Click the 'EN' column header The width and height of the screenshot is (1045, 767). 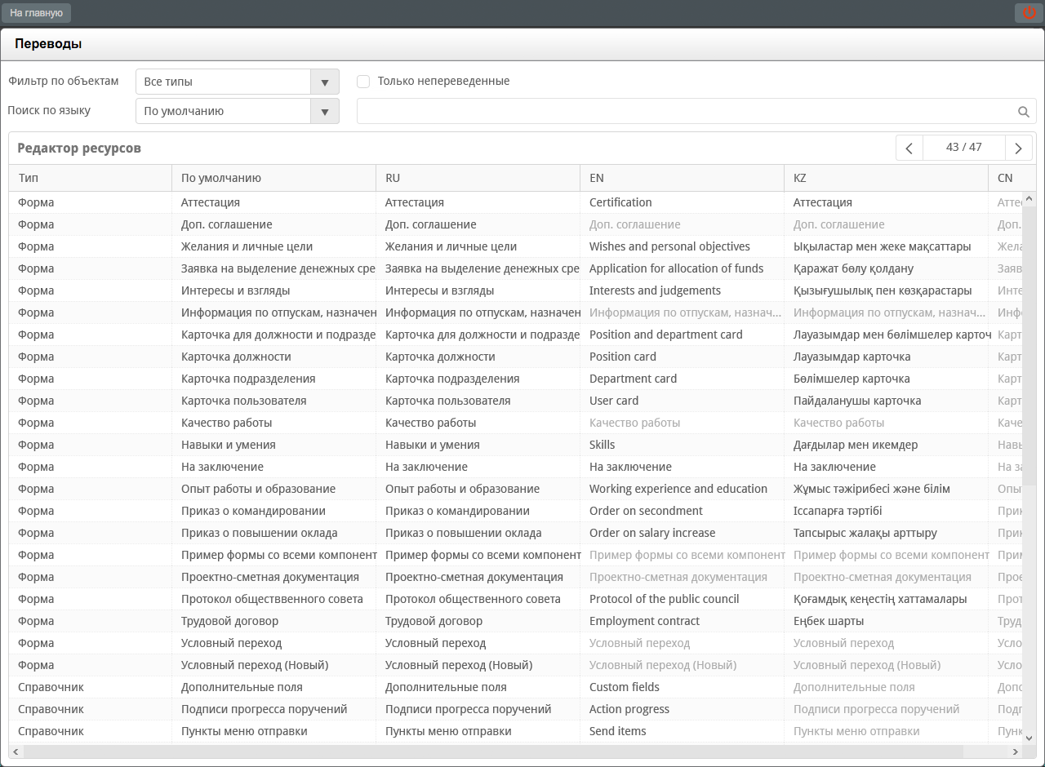(683, 178)
